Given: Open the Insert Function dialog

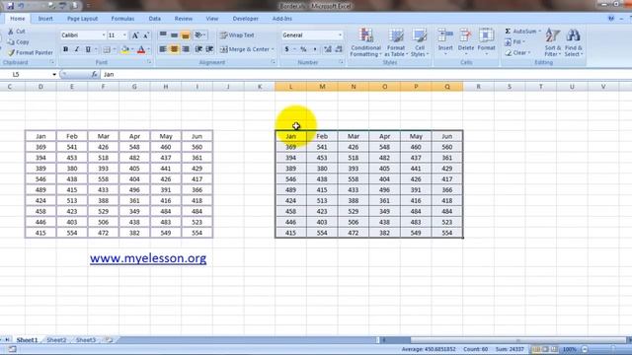Looking at the screenshot, I should 95,75.
